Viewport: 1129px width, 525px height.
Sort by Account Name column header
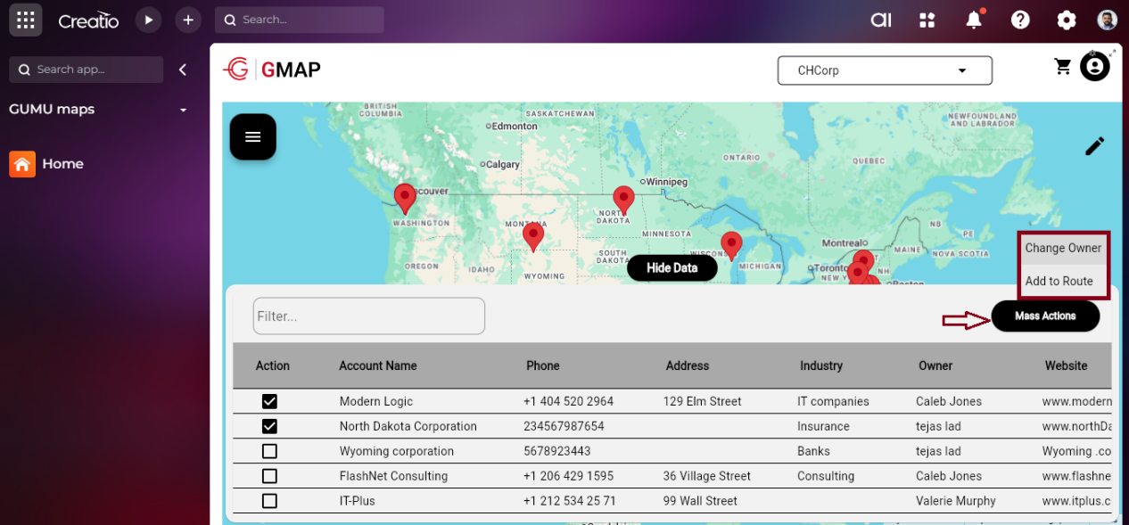click(378, 365)
